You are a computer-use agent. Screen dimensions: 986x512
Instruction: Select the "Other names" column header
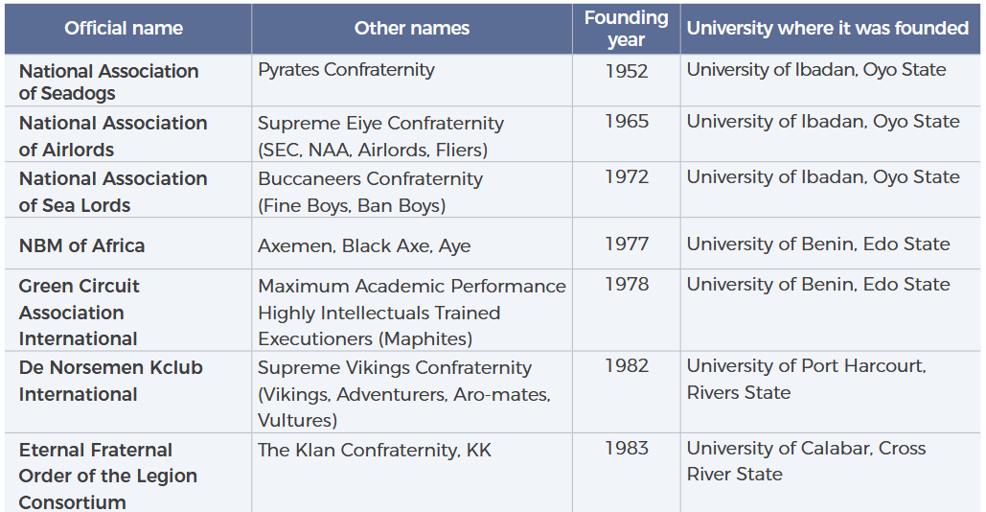click(412, 29)
